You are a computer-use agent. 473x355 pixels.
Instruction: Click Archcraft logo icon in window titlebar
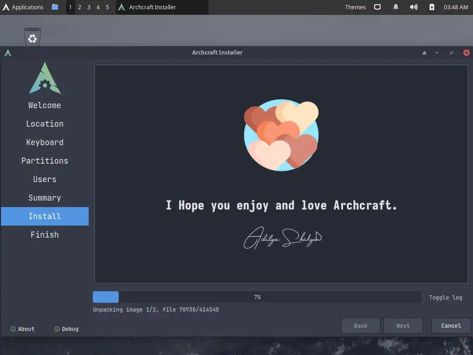click(8, 53)
